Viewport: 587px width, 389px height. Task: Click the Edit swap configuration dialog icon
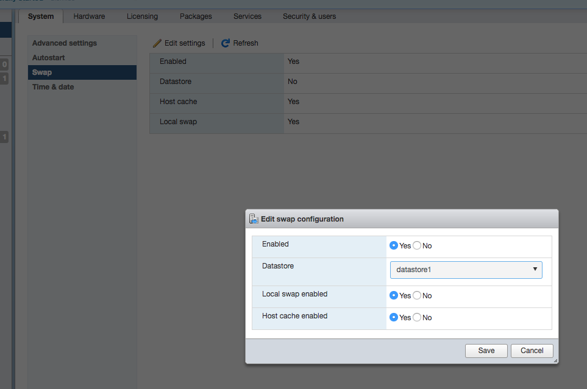point(254,219)
